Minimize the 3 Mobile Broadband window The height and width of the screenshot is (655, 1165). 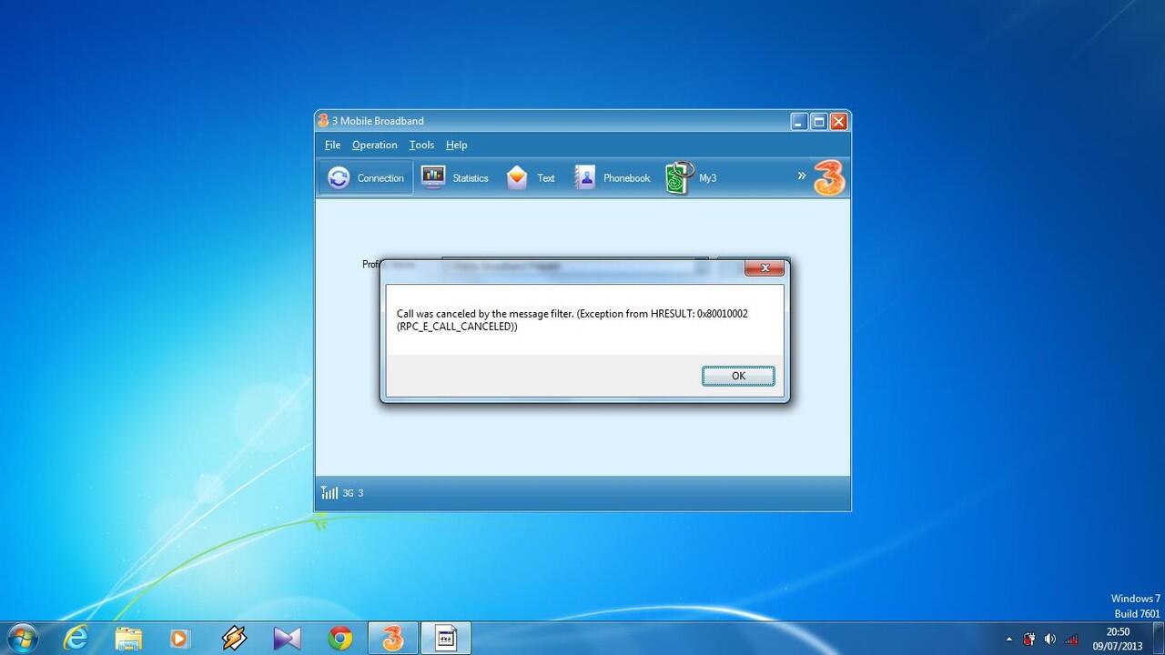(x=799, y=121)
